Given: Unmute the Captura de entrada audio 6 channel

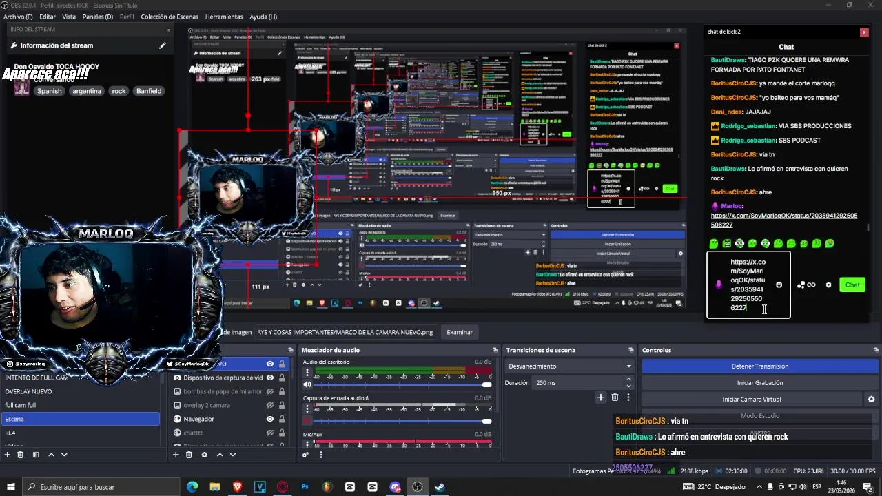Looking at the screenshot, I should tap(307, 421).
